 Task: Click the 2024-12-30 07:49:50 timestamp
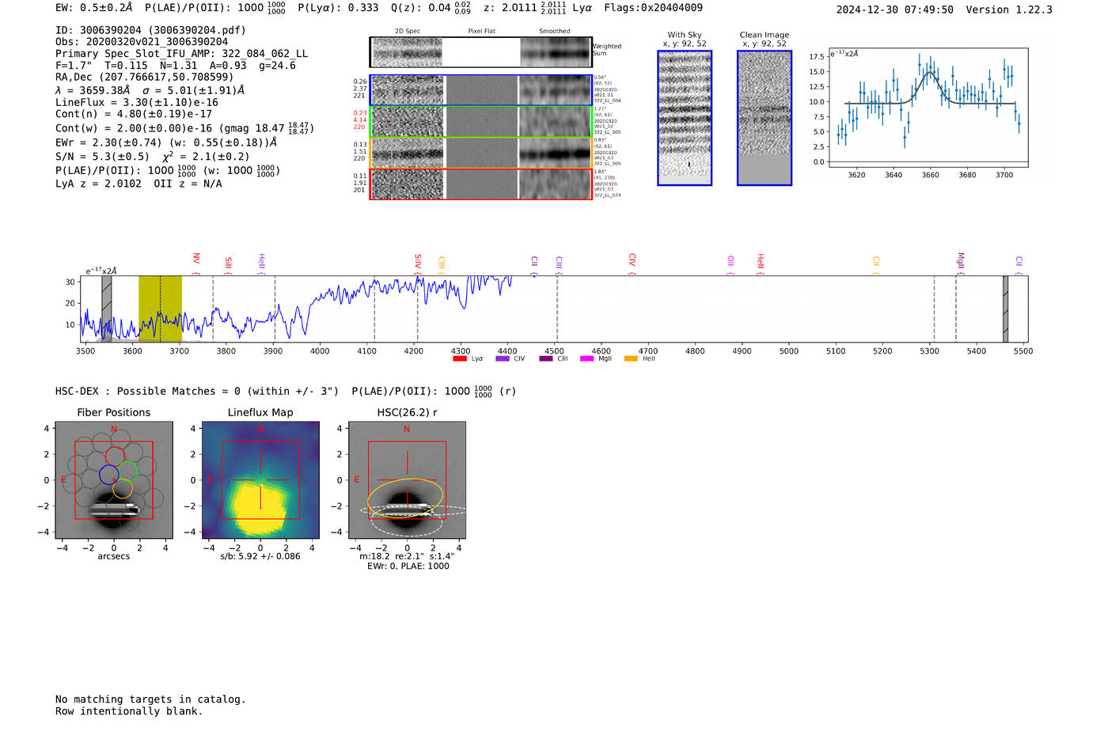coord(895,9)
